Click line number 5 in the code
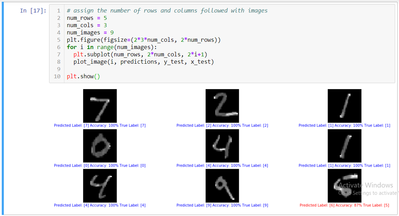 click(58, 40)
